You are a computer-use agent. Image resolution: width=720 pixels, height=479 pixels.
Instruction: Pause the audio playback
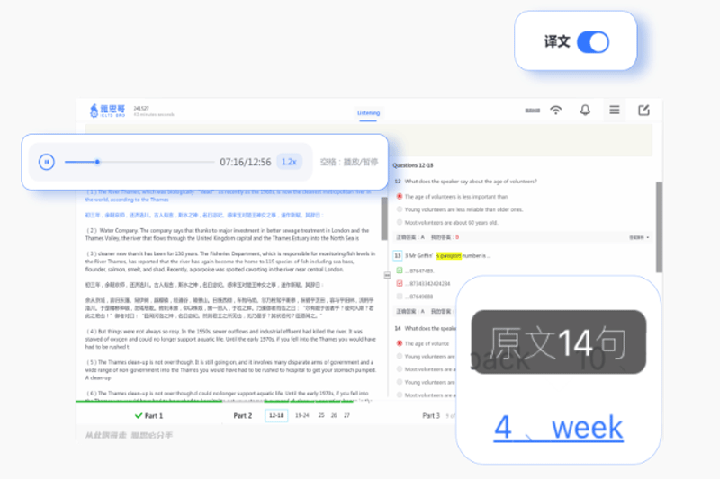tap(46, 162)
